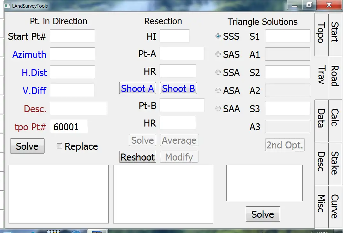Image resolution: width=343 pixels, height=233 pixels.
Task: Click Solve under Triangle Solutions
Action: [x=263, y=214]
